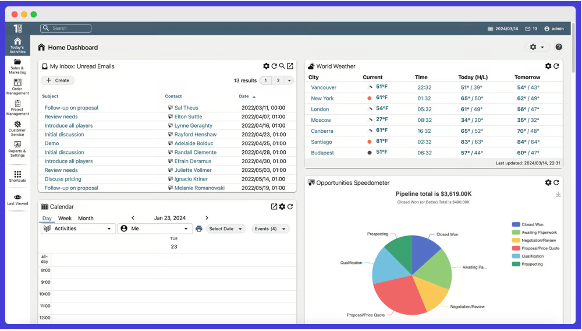Pop out My Inbox panel
582x331 pixels.
pyautogui.click(x=290, y=66)
